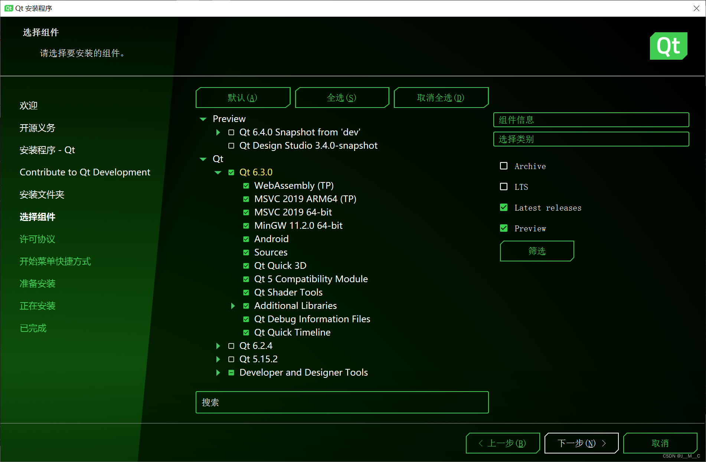Uncheck the Latest releases checkbox
The width and height of the screenshot is (706, 462).
504,207
